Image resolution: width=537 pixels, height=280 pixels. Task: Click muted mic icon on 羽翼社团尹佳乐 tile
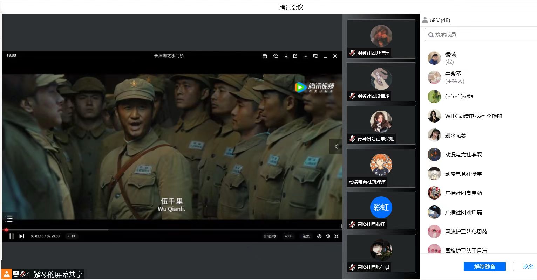[x=352, y=53]
